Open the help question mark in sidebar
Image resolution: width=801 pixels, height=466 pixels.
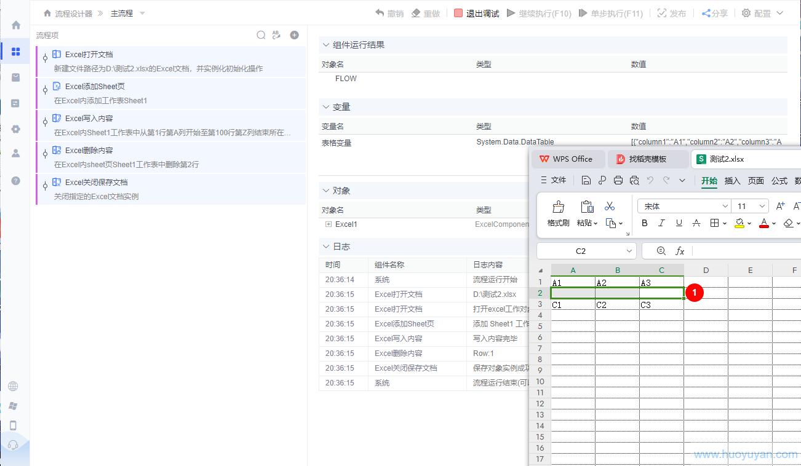click(x=16, y=181)
